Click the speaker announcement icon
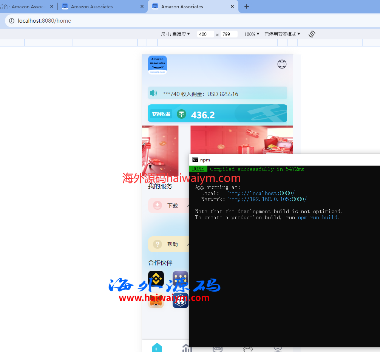The width and height of the screenshot is (380, 352). click(x=153, y=93)
